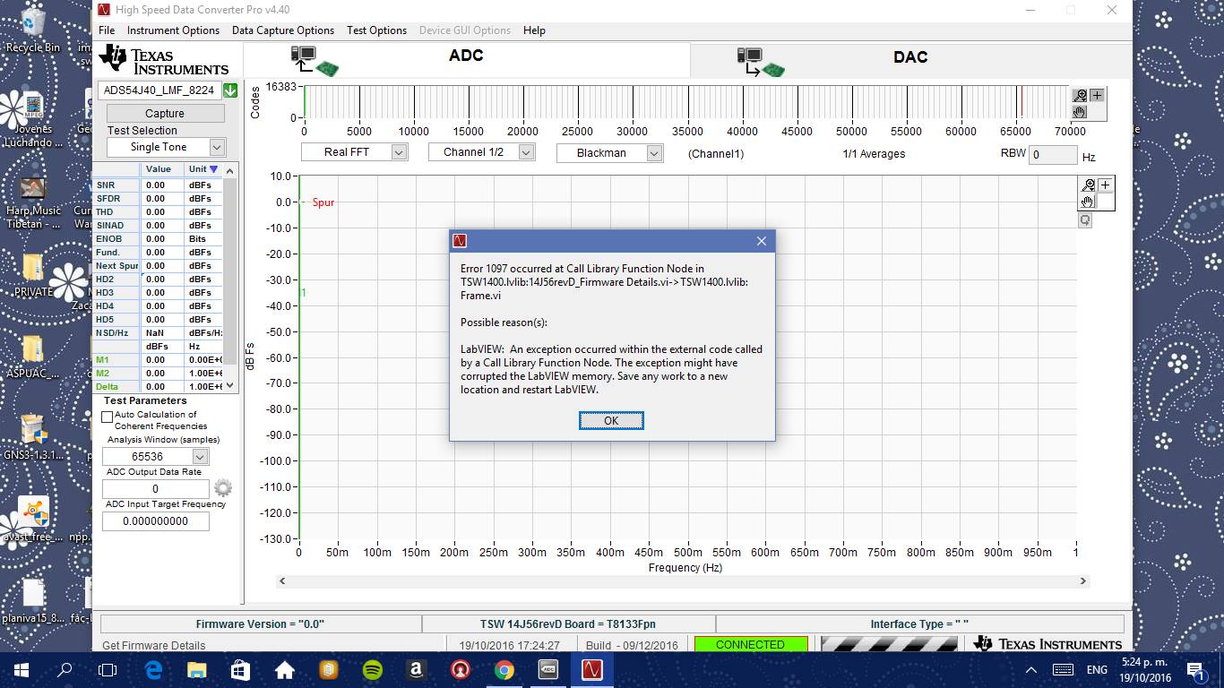Screen dimensions: 1224x688
Task: Click the CONNECTED status indicator
Action: coord(750,645)
